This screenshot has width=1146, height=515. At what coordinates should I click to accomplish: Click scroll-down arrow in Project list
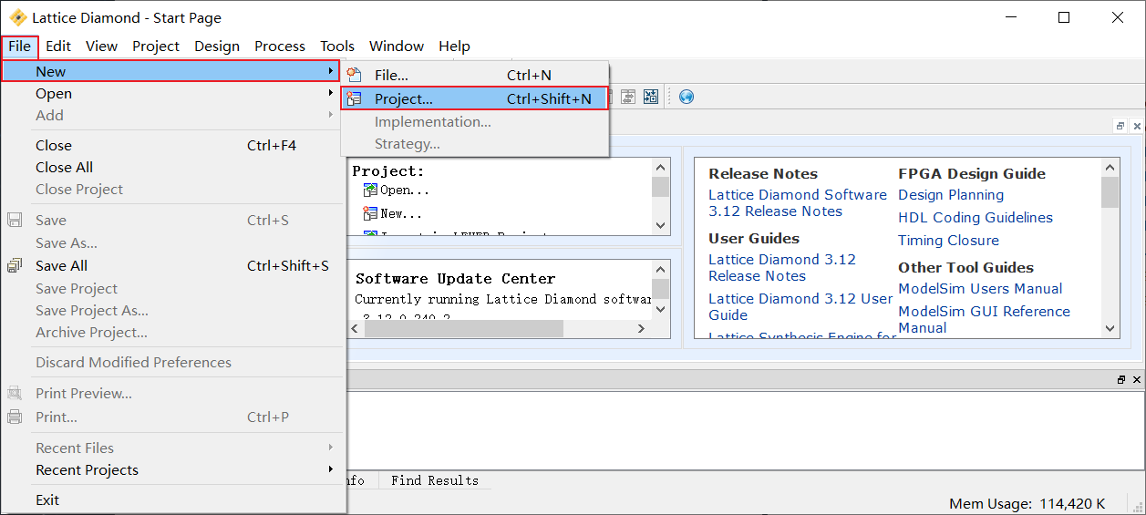[x=660, y=224]
